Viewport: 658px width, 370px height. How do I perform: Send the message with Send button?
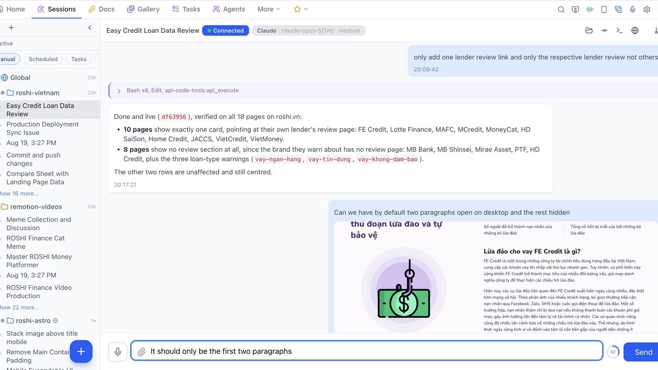point(642,352)
